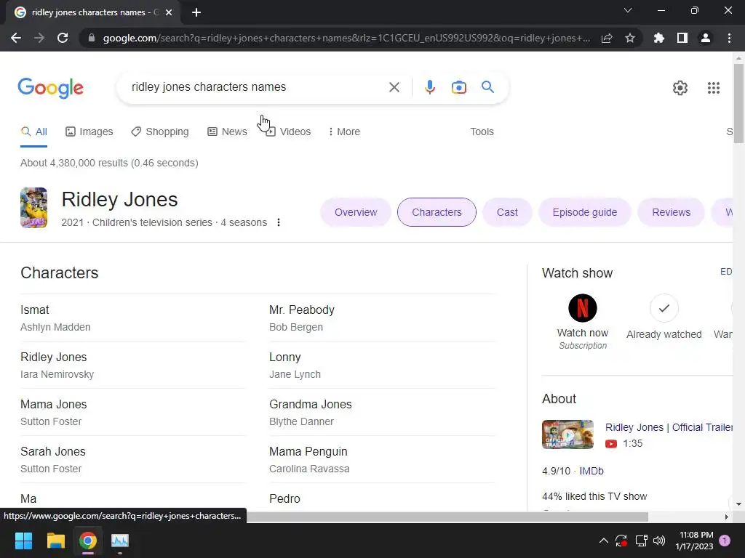Select the Cast chip

click(x=507, y=212)
